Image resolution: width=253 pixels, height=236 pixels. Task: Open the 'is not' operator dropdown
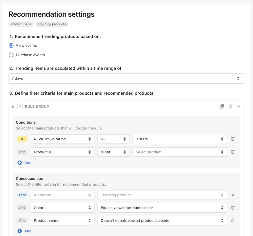pyautogui.click(x=113, y=152)
